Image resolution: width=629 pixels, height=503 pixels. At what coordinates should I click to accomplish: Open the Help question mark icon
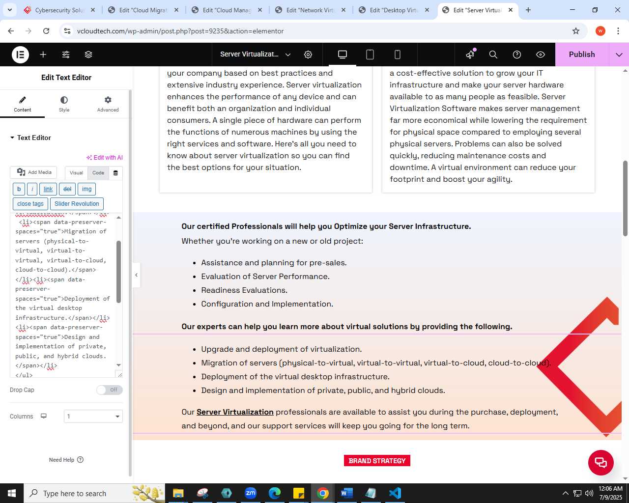click(x=517, y=55)
